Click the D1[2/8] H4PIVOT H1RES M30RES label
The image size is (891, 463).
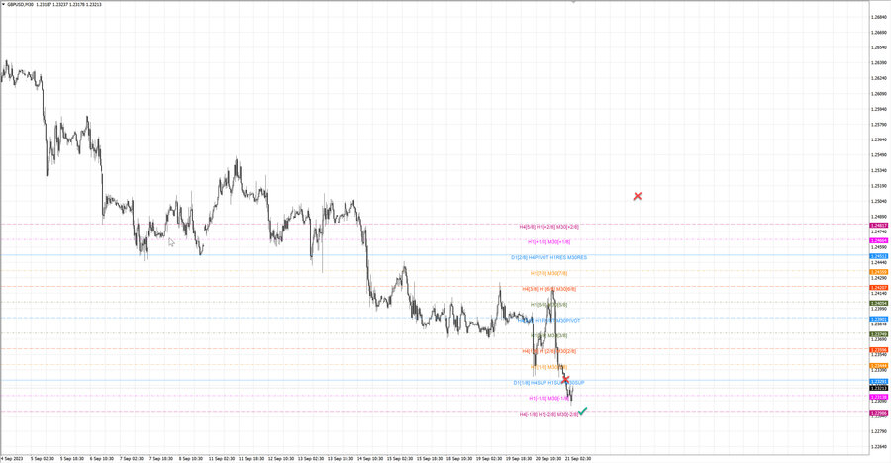tap(548, 257)
